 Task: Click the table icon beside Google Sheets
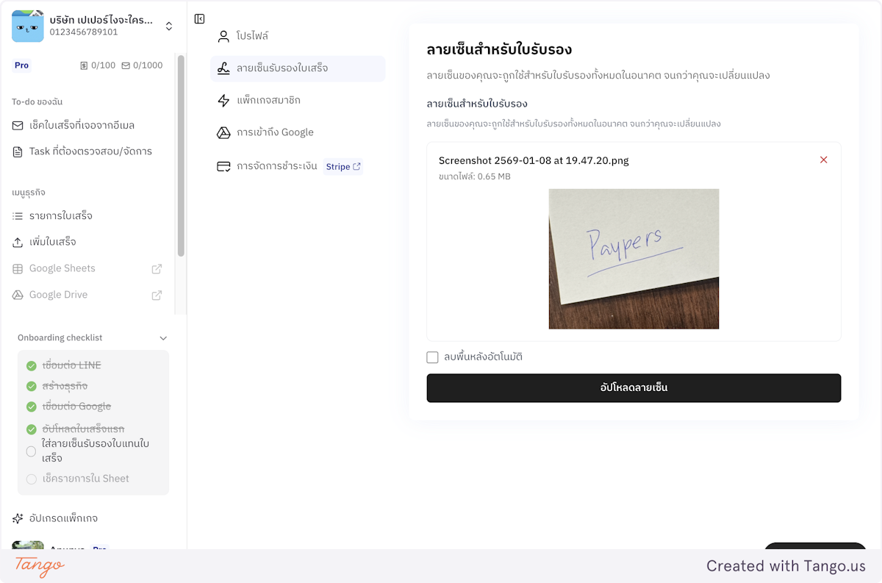pyautogui.click(x=18, y=269)
